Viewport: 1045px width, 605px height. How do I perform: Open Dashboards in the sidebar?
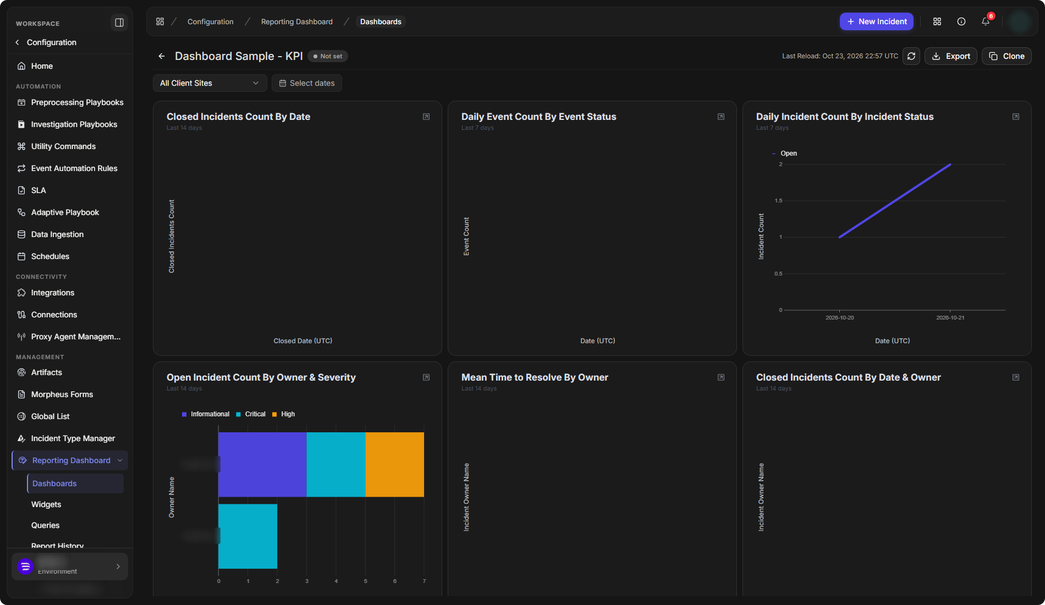pyautogui.click(x=75, y=483)
